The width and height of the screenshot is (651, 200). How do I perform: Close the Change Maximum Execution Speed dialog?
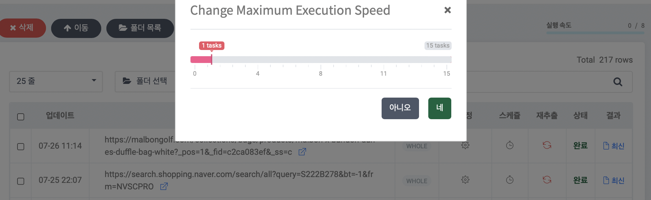(x=447, y=10)
